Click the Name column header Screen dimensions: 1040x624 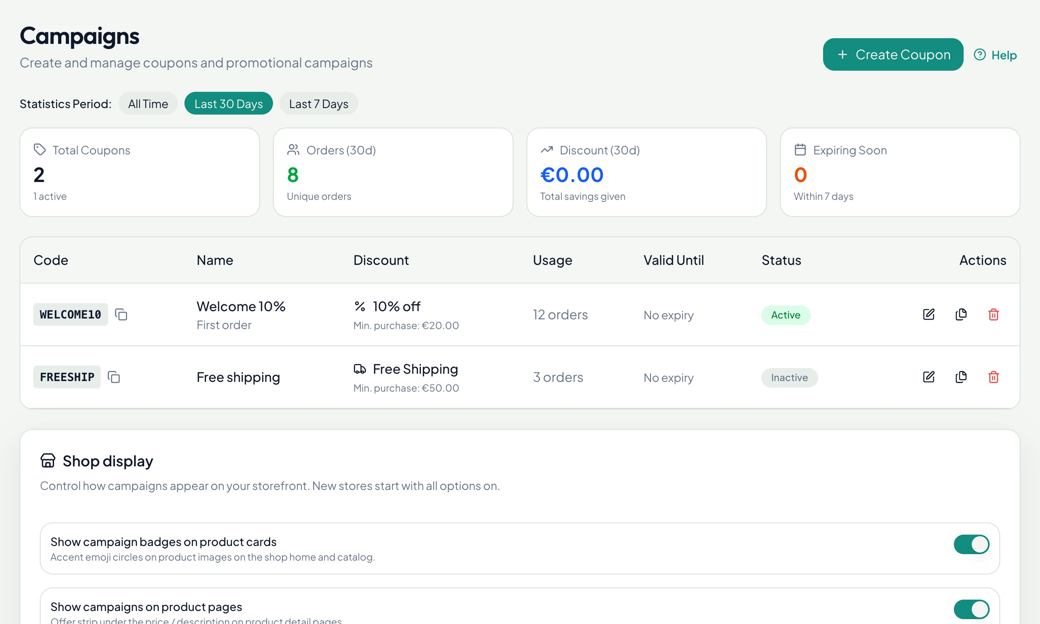pos(215,260)
